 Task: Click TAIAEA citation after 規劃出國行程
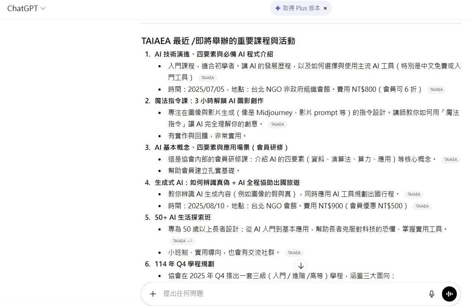click(x=413, y=194)
